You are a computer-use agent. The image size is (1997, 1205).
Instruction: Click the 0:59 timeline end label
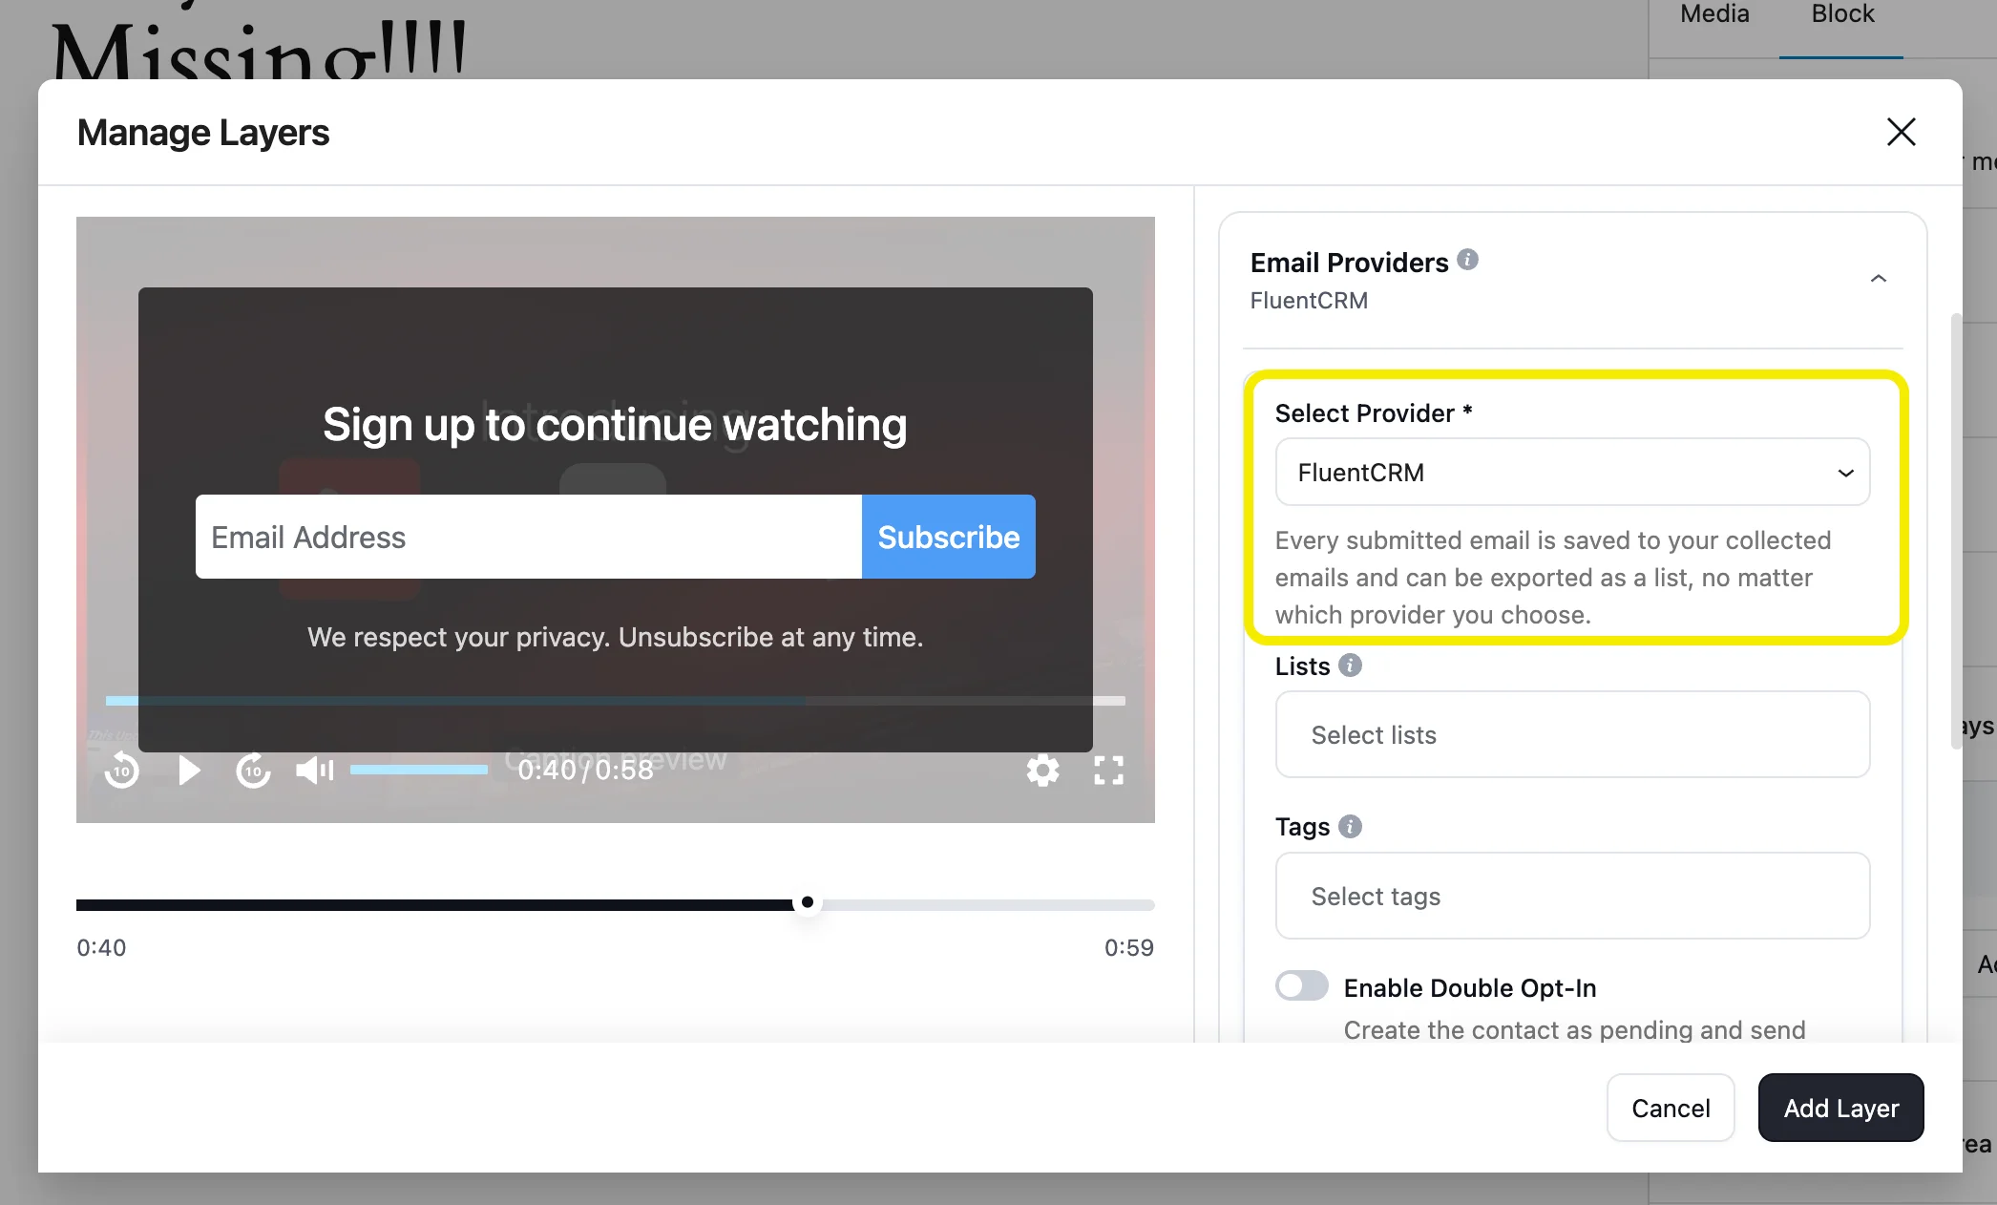1129,947
